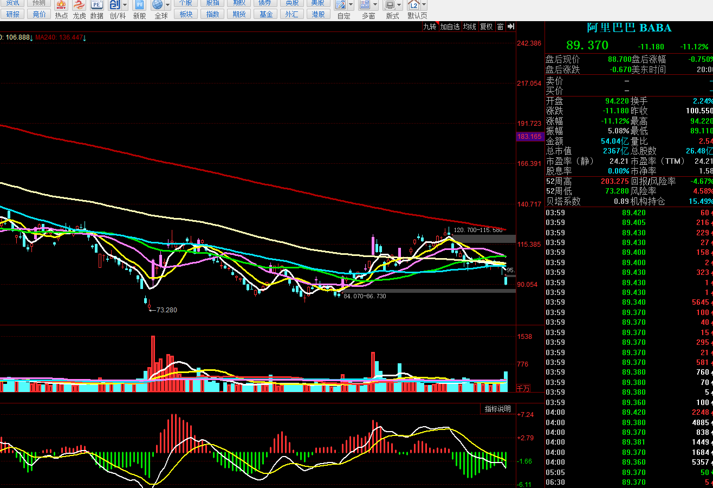The width and height of the screenshot is (713, 488).
Task: Collapse side panel with arrow icon
Action: [x=510, y=27]
